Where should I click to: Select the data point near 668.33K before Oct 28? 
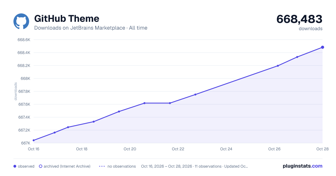click(297, 57)
